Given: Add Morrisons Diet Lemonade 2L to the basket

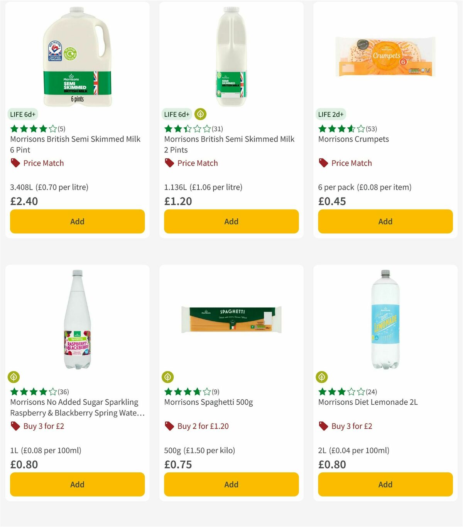Looking at the screenshot, I should point(385,484).
